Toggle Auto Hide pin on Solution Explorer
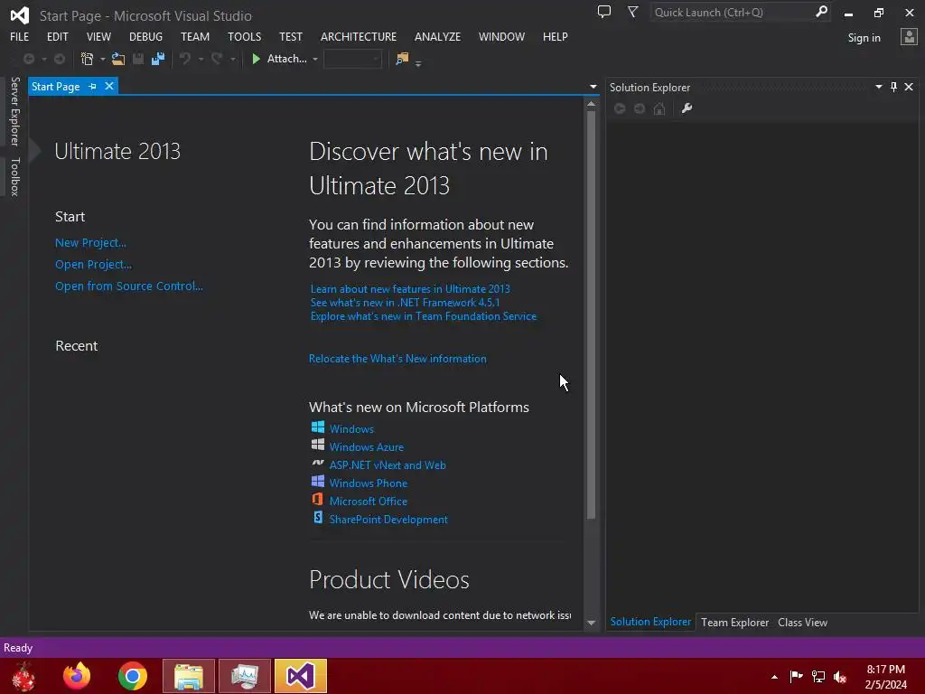The image size is (925, 694). 893,87
